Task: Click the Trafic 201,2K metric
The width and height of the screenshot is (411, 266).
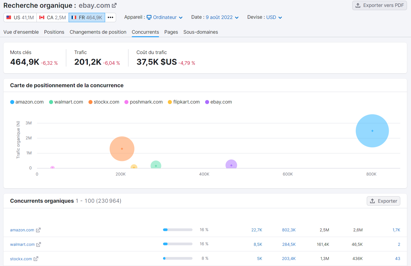Action: [88, 62]
